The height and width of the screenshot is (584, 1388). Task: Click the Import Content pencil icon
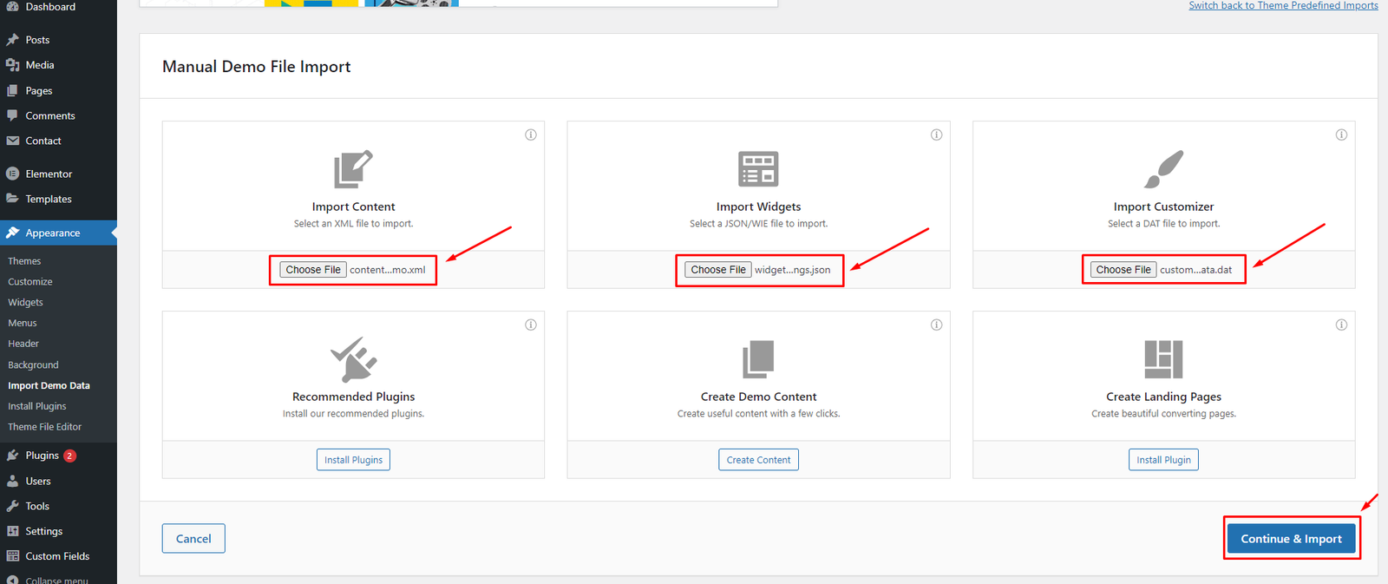click(353, 169)
